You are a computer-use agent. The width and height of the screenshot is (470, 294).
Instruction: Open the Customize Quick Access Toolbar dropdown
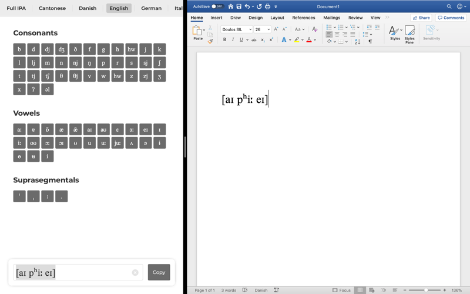click(276, 6)
